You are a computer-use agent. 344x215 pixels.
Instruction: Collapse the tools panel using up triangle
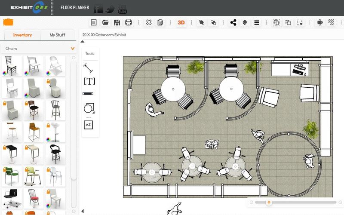click(x=83, y=41)
